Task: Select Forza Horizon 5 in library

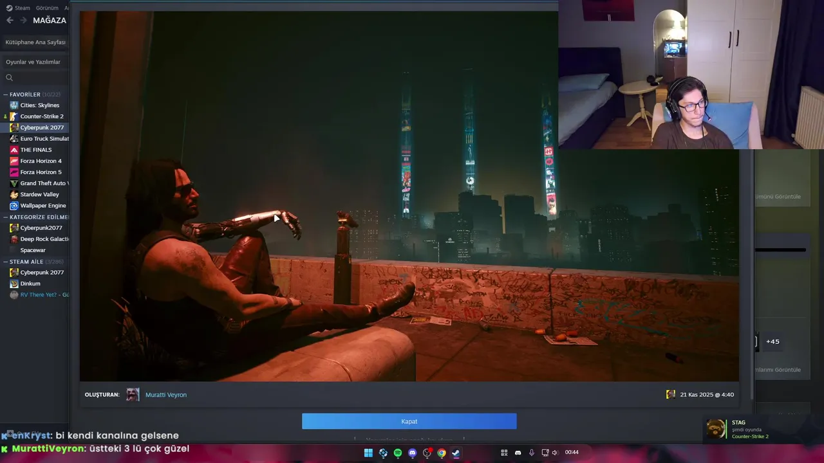Action: [41, 172]
